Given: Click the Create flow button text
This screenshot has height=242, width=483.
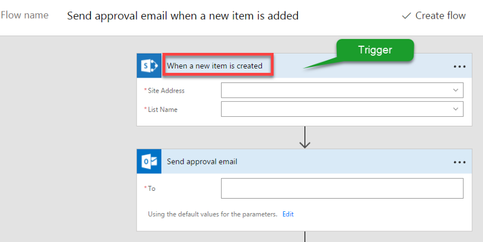Looking at the screenshot, I should pyautogui.click(x=441, y=16).
